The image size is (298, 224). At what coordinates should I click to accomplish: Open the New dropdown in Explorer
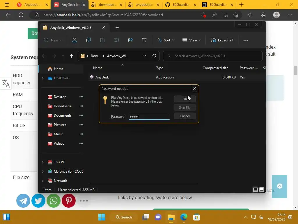coord(53,40)
